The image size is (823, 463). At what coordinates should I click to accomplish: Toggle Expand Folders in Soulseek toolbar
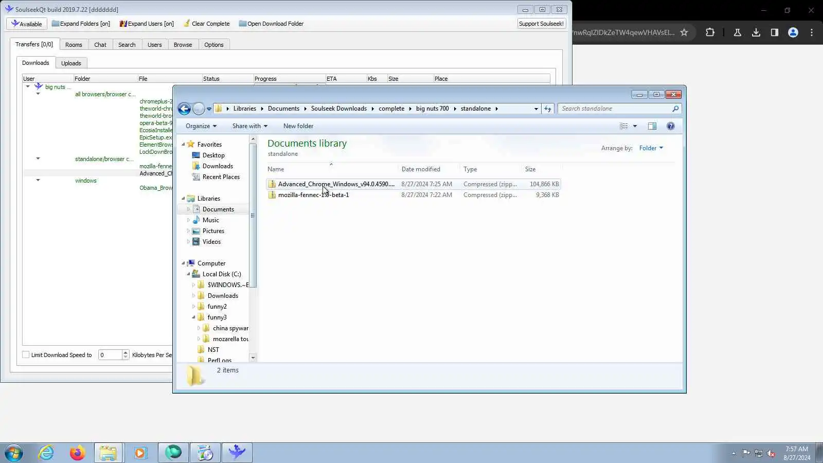81,24
